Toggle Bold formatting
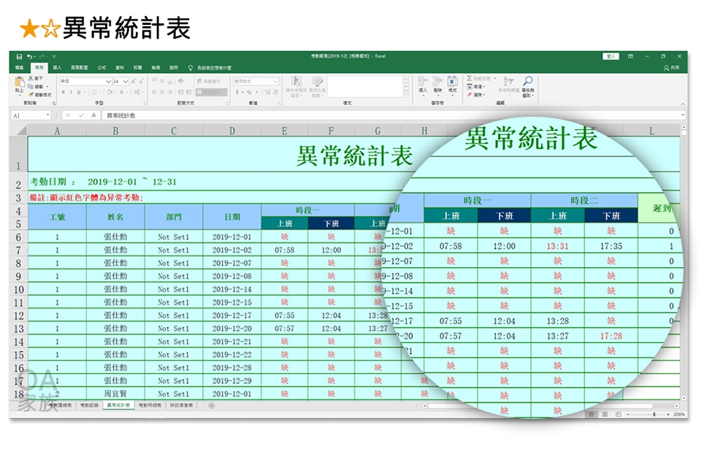This screenshot has width=701, height=449. click(62, 92)
